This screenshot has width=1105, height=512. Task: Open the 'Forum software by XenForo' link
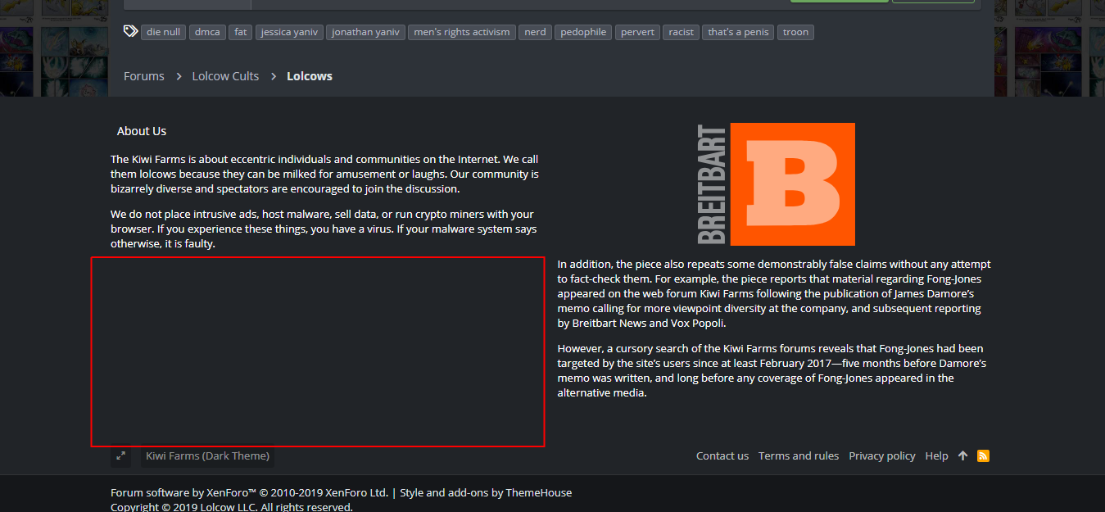tap(249, 492)
